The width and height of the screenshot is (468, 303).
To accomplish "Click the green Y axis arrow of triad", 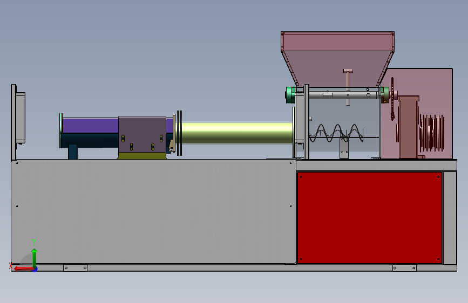I will tap(35, 258).
